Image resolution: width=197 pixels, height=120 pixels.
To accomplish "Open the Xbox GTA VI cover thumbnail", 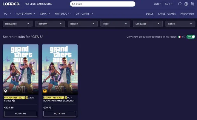I will (x=21, y=69).
